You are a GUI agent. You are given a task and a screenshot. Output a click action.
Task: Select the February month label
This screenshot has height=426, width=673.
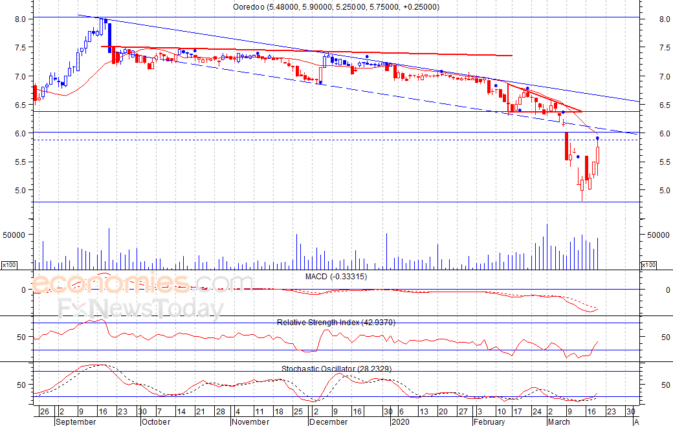click(x=489, y=421)
